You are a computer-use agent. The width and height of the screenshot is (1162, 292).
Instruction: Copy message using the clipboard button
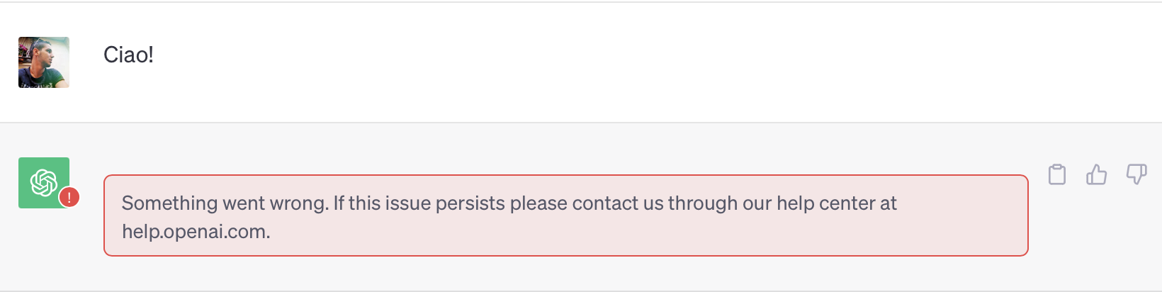point(1057,174)
